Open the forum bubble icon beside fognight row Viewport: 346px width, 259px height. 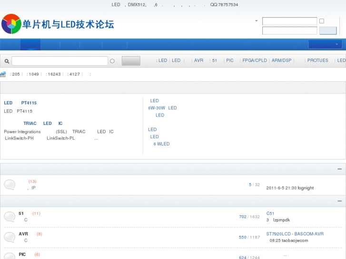click(10, 185)
